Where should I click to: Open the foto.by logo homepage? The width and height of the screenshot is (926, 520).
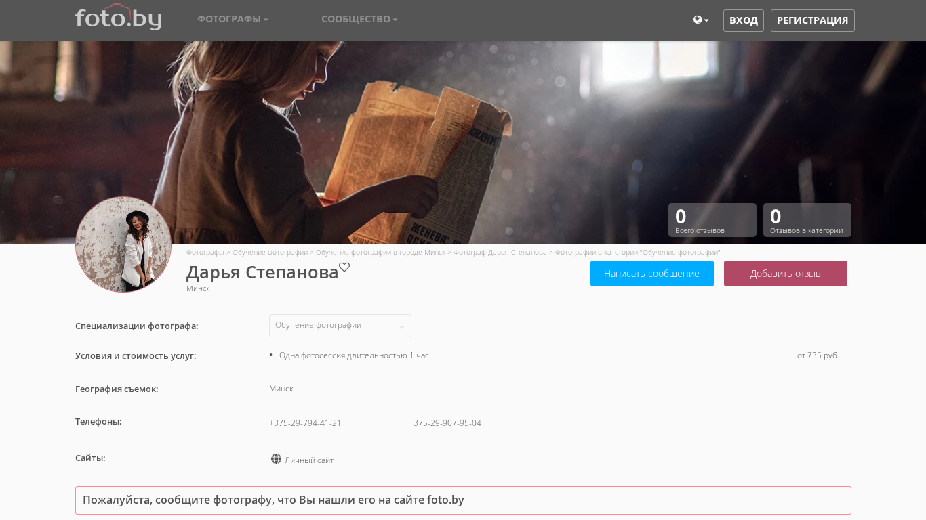tap(118, 18)
